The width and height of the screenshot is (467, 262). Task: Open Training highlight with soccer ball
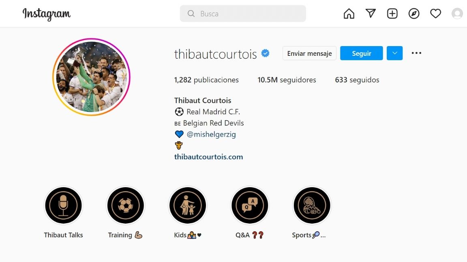(125, 205)
